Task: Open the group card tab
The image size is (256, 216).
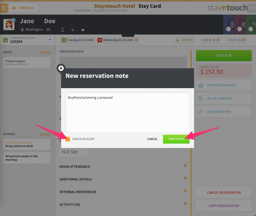Action: pos(251,25)
